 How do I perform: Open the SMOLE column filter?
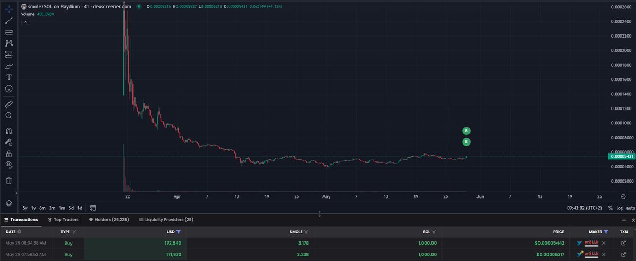(x=306, y=232)
